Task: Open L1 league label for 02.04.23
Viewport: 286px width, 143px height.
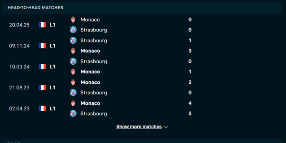Action: click(53, 108)
